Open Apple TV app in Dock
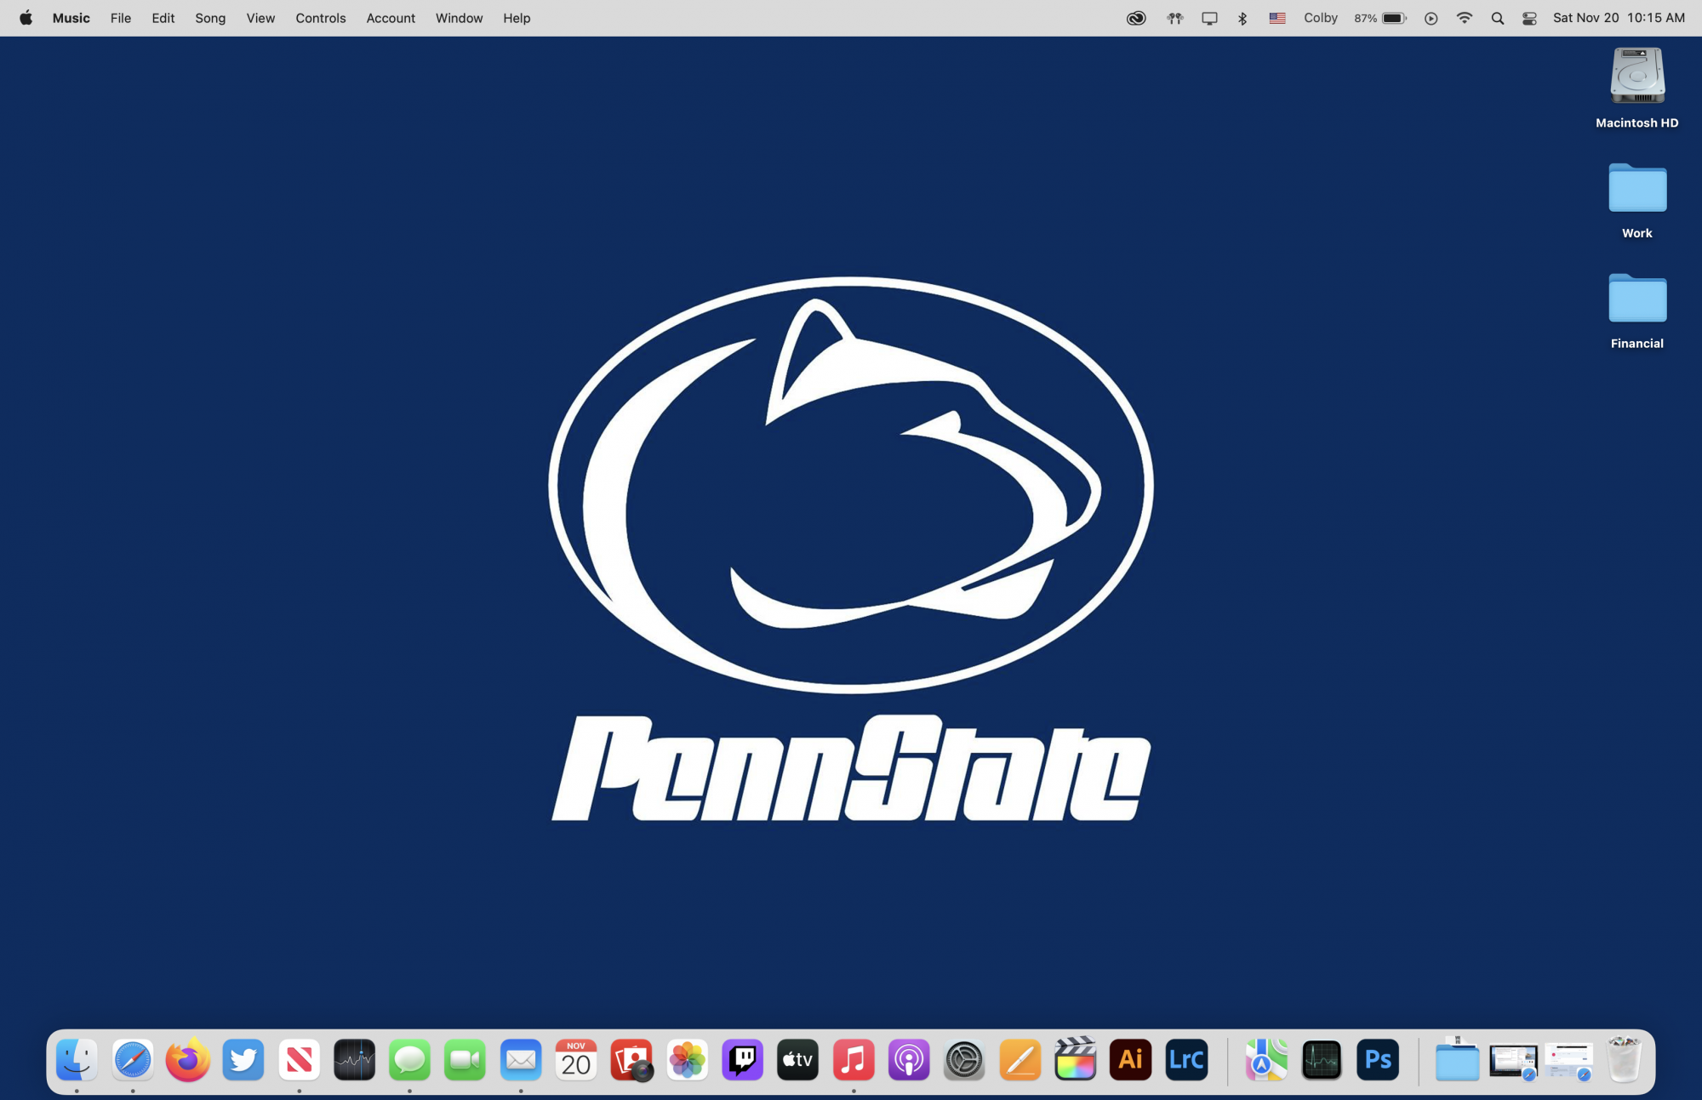This screenshot has width=1702, height=1100. (x=797, y=1060)
